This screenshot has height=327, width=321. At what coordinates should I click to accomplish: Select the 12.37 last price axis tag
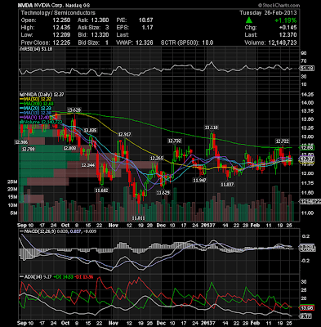[x=307, y=159]
